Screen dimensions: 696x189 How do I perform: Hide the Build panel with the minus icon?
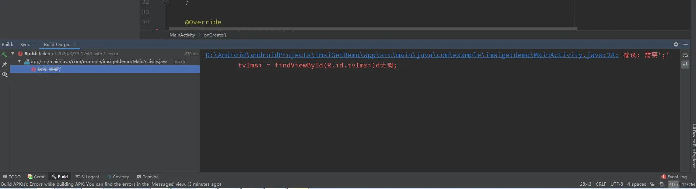tap(686, 44)
